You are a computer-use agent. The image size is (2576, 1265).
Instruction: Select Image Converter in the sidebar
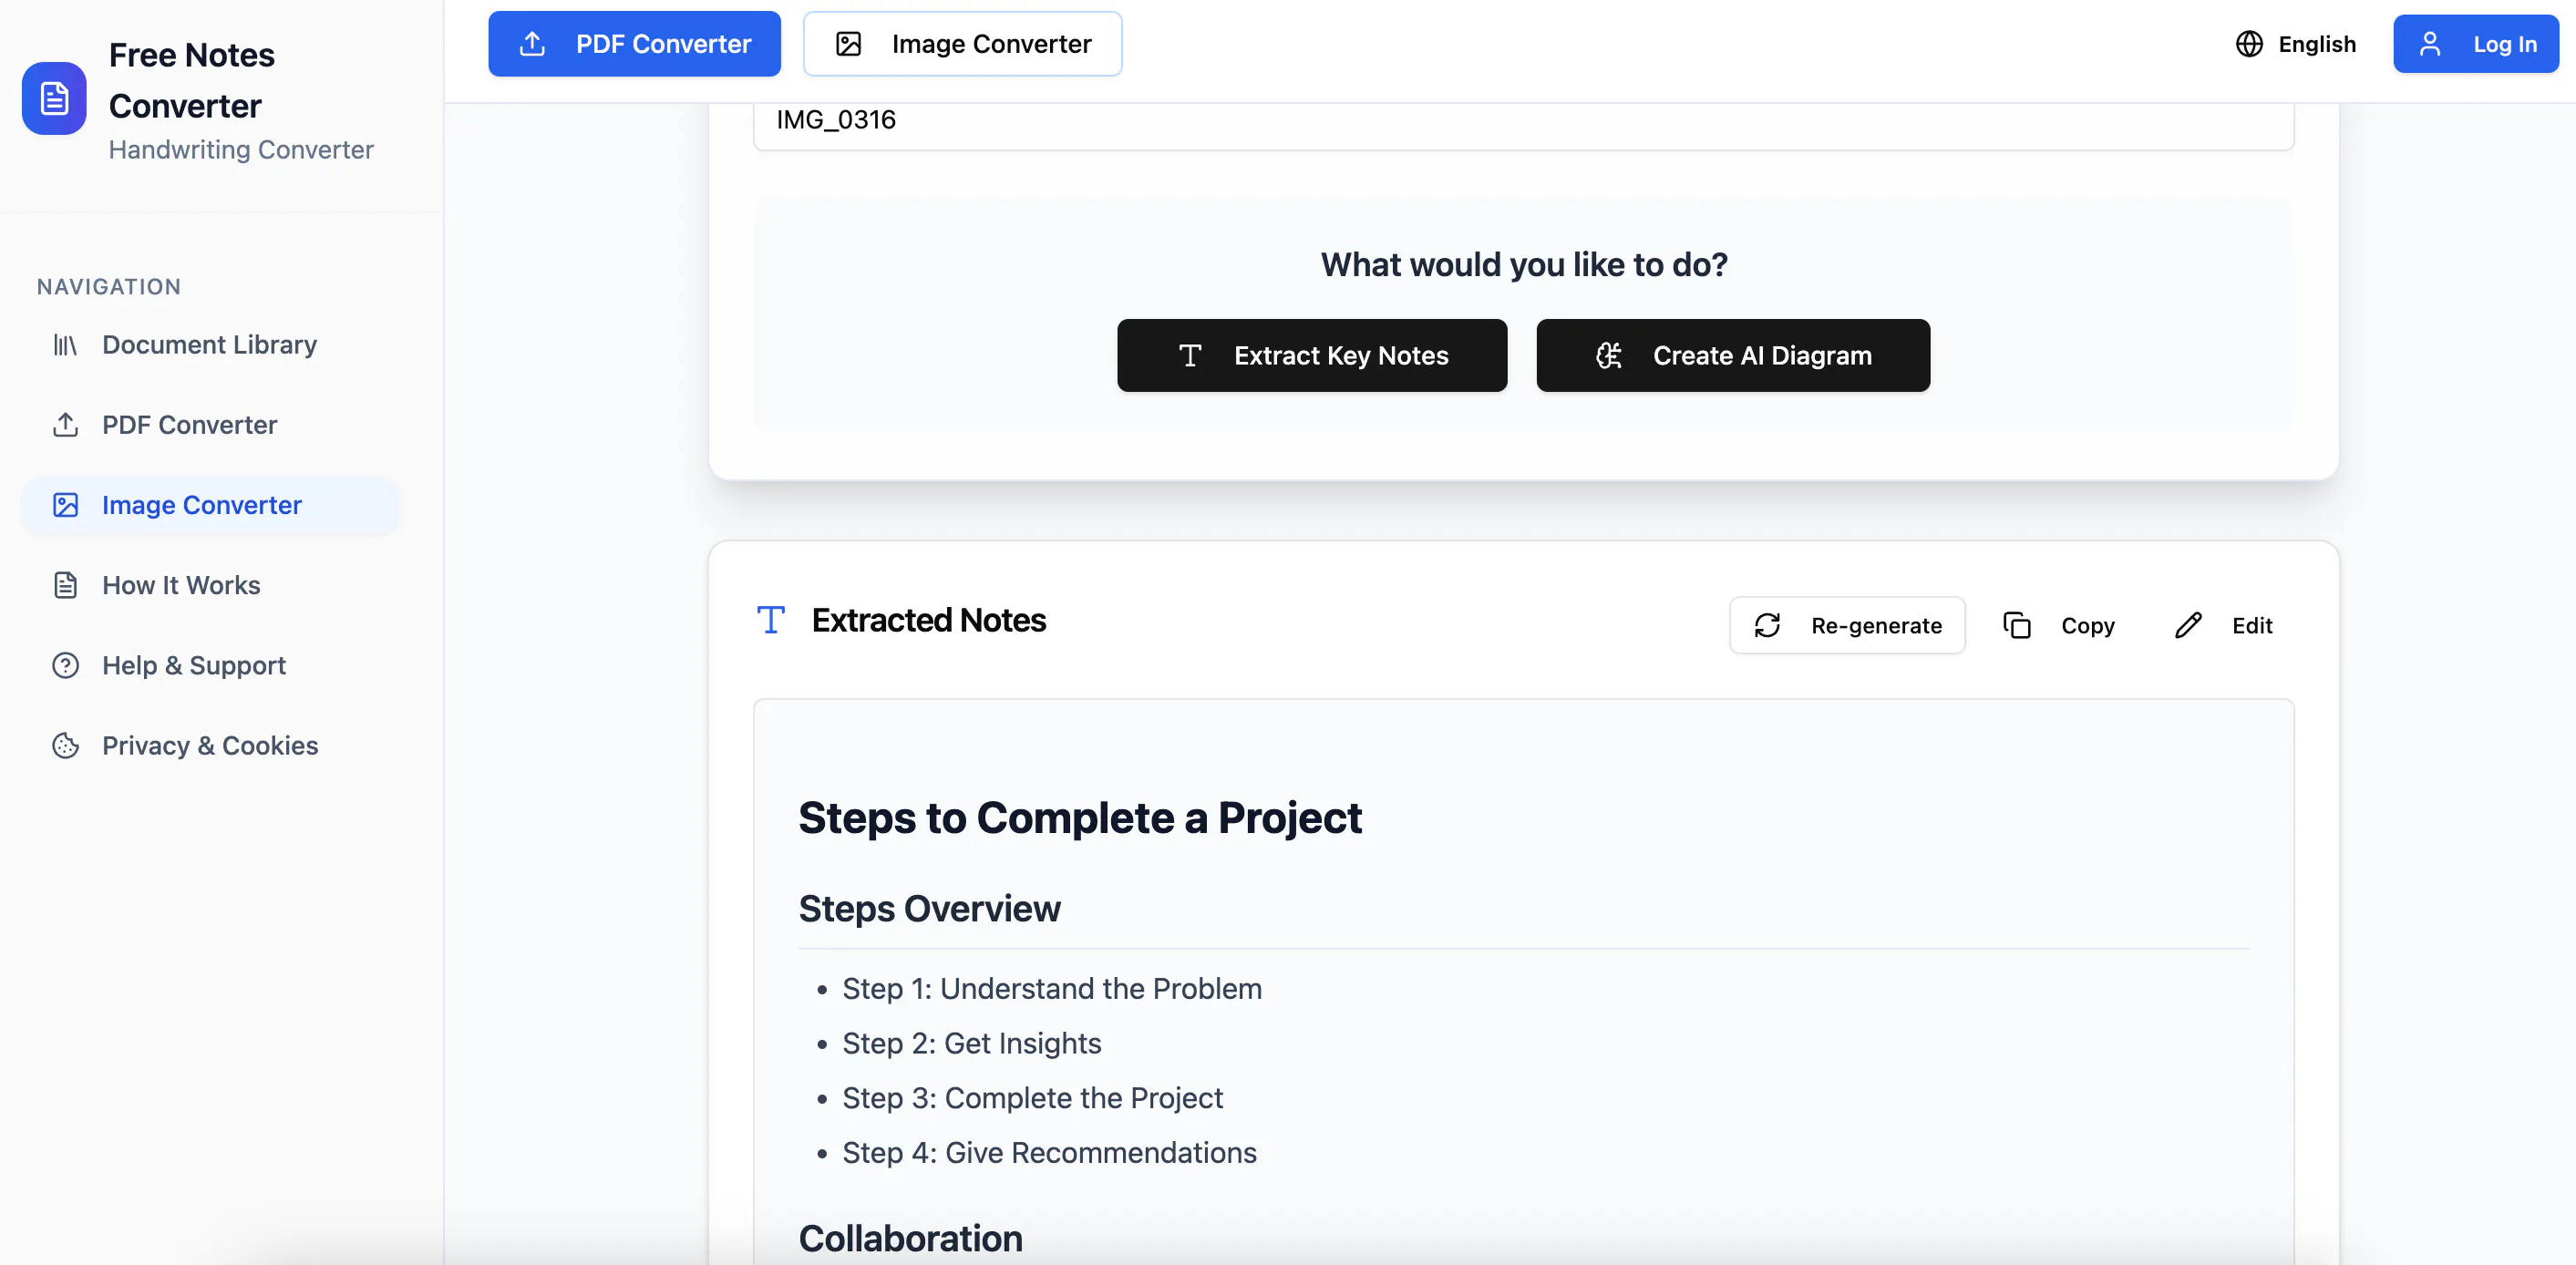click(x=210, y=505)
